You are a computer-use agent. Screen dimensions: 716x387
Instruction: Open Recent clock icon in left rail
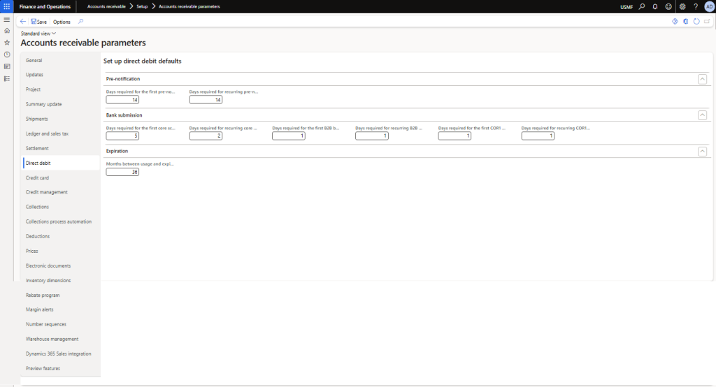7,54
